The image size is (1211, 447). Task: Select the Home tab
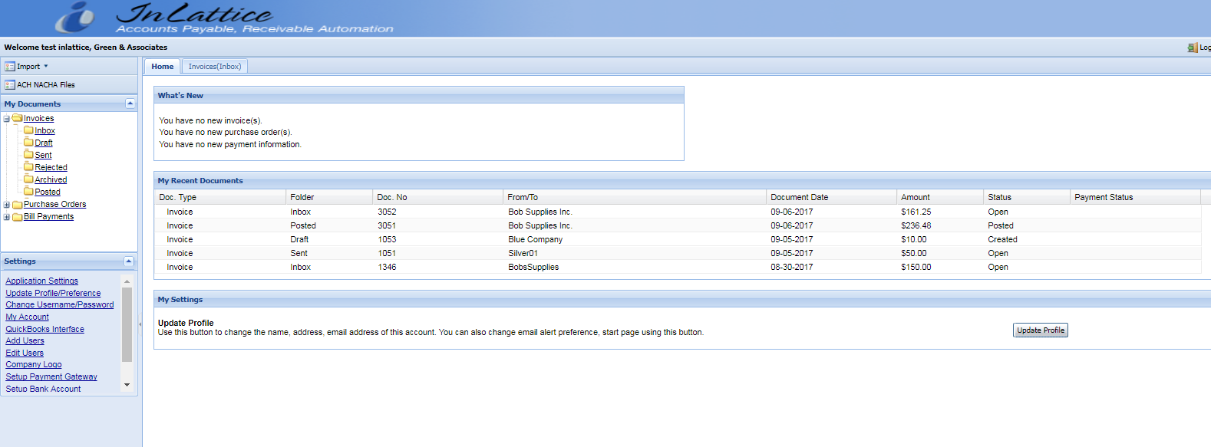(162, 67)
